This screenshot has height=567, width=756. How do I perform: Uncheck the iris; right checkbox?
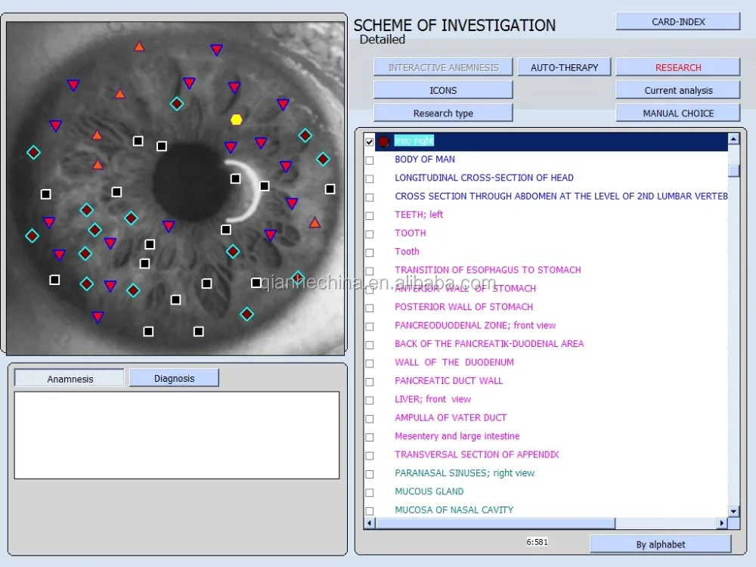[370, 141]
